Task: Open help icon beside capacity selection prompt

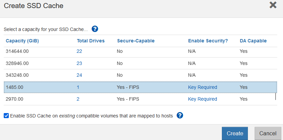Action: pyautogui.click(x=95, y=29)
